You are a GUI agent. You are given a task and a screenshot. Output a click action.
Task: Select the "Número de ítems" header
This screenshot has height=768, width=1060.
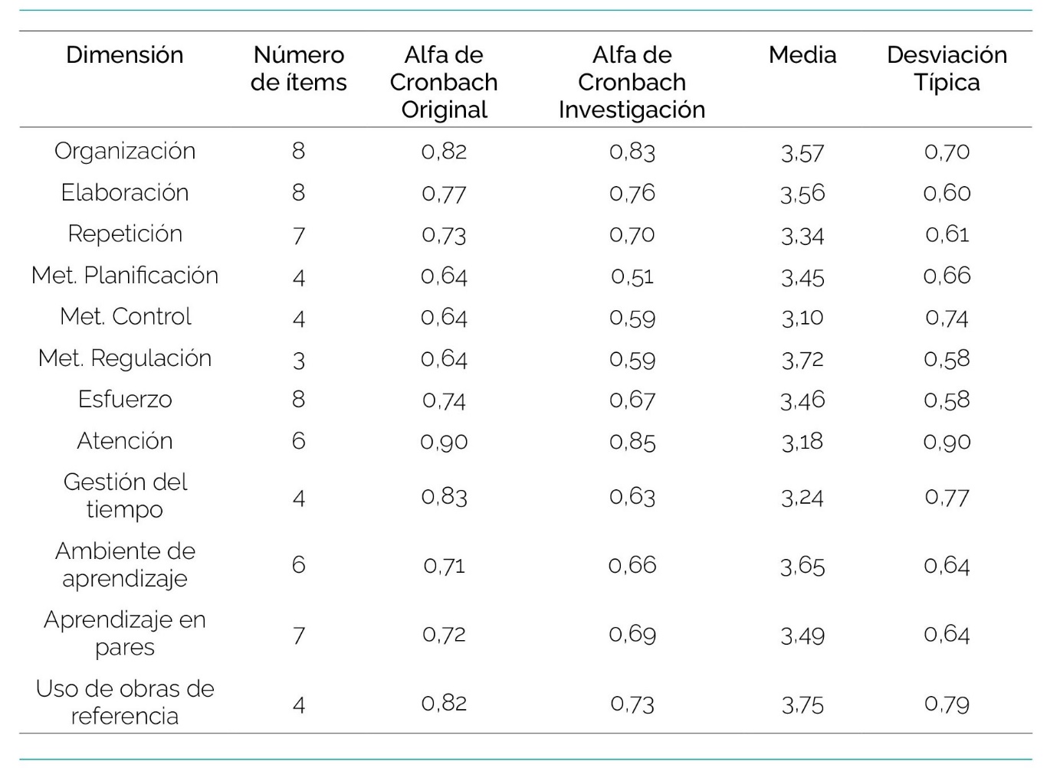pyautogui.click(x=299, y=69)
